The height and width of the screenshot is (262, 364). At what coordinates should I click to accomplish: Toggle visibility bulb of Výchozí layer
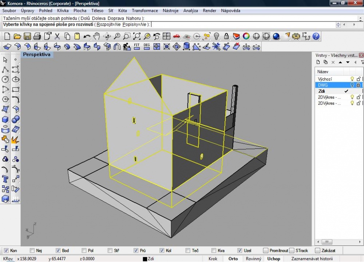(x=352, y=79)
